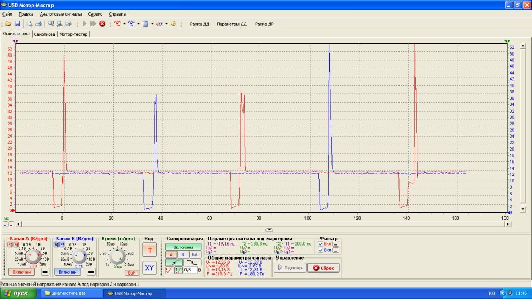Click the first magnifier zoom icon
Viewport: 532px width, 299px height.
50,24
